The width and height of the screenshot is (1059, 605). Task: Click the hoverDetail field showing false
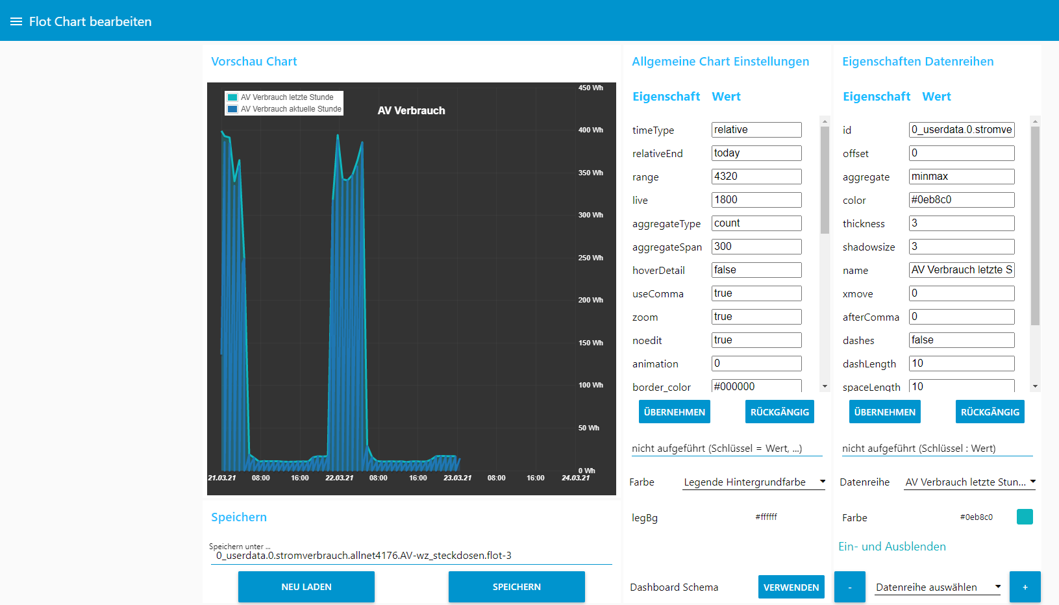click(756, 270)
